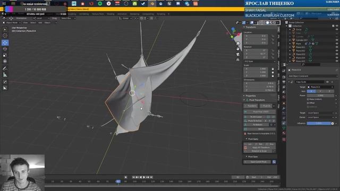Toggle the Scale X lock icon
The width and height of the screenshot is (340, 191).
click(x=273, y=69)
